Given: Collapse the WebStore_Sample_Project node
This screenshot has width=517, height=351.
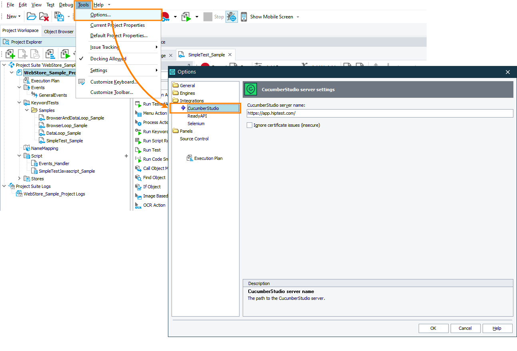Looking at the screenshot, I should click(12, 73).
